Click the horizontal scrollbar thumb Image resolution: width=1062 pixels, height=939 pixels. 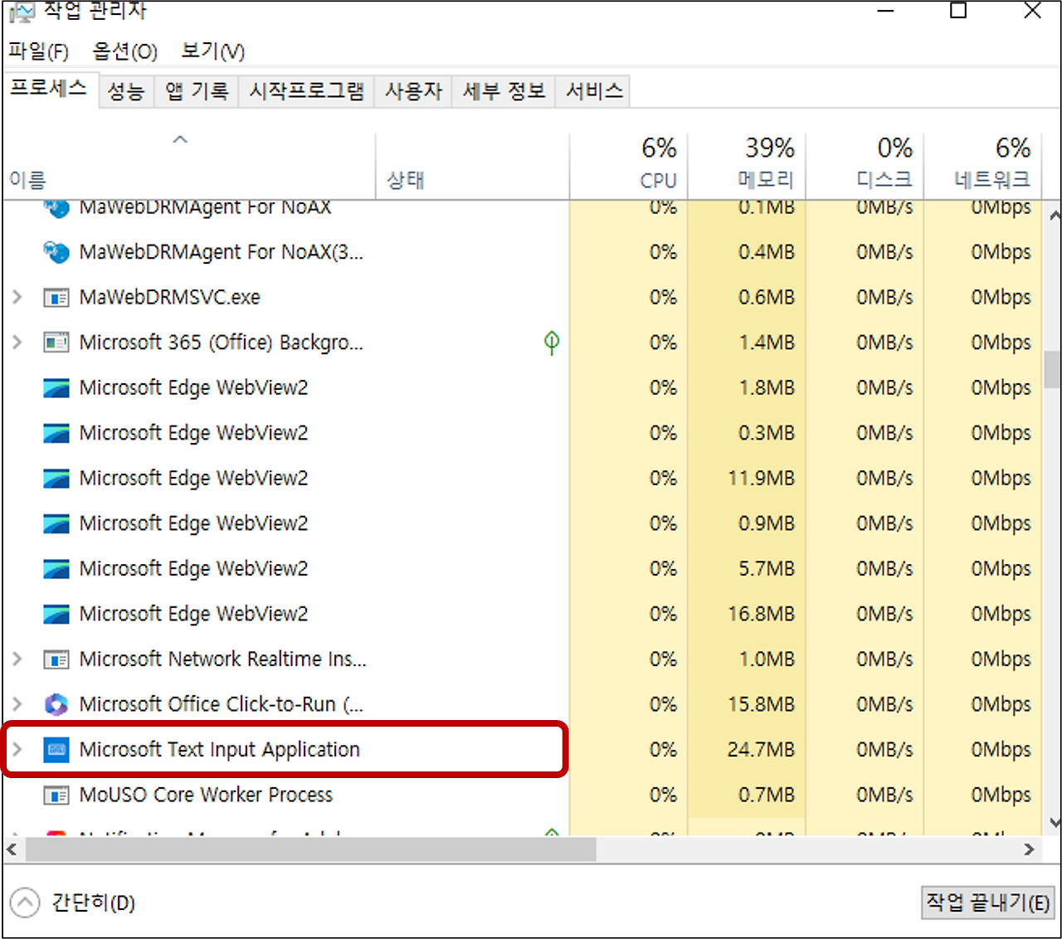pyautogui.click(x=310, y=849)
